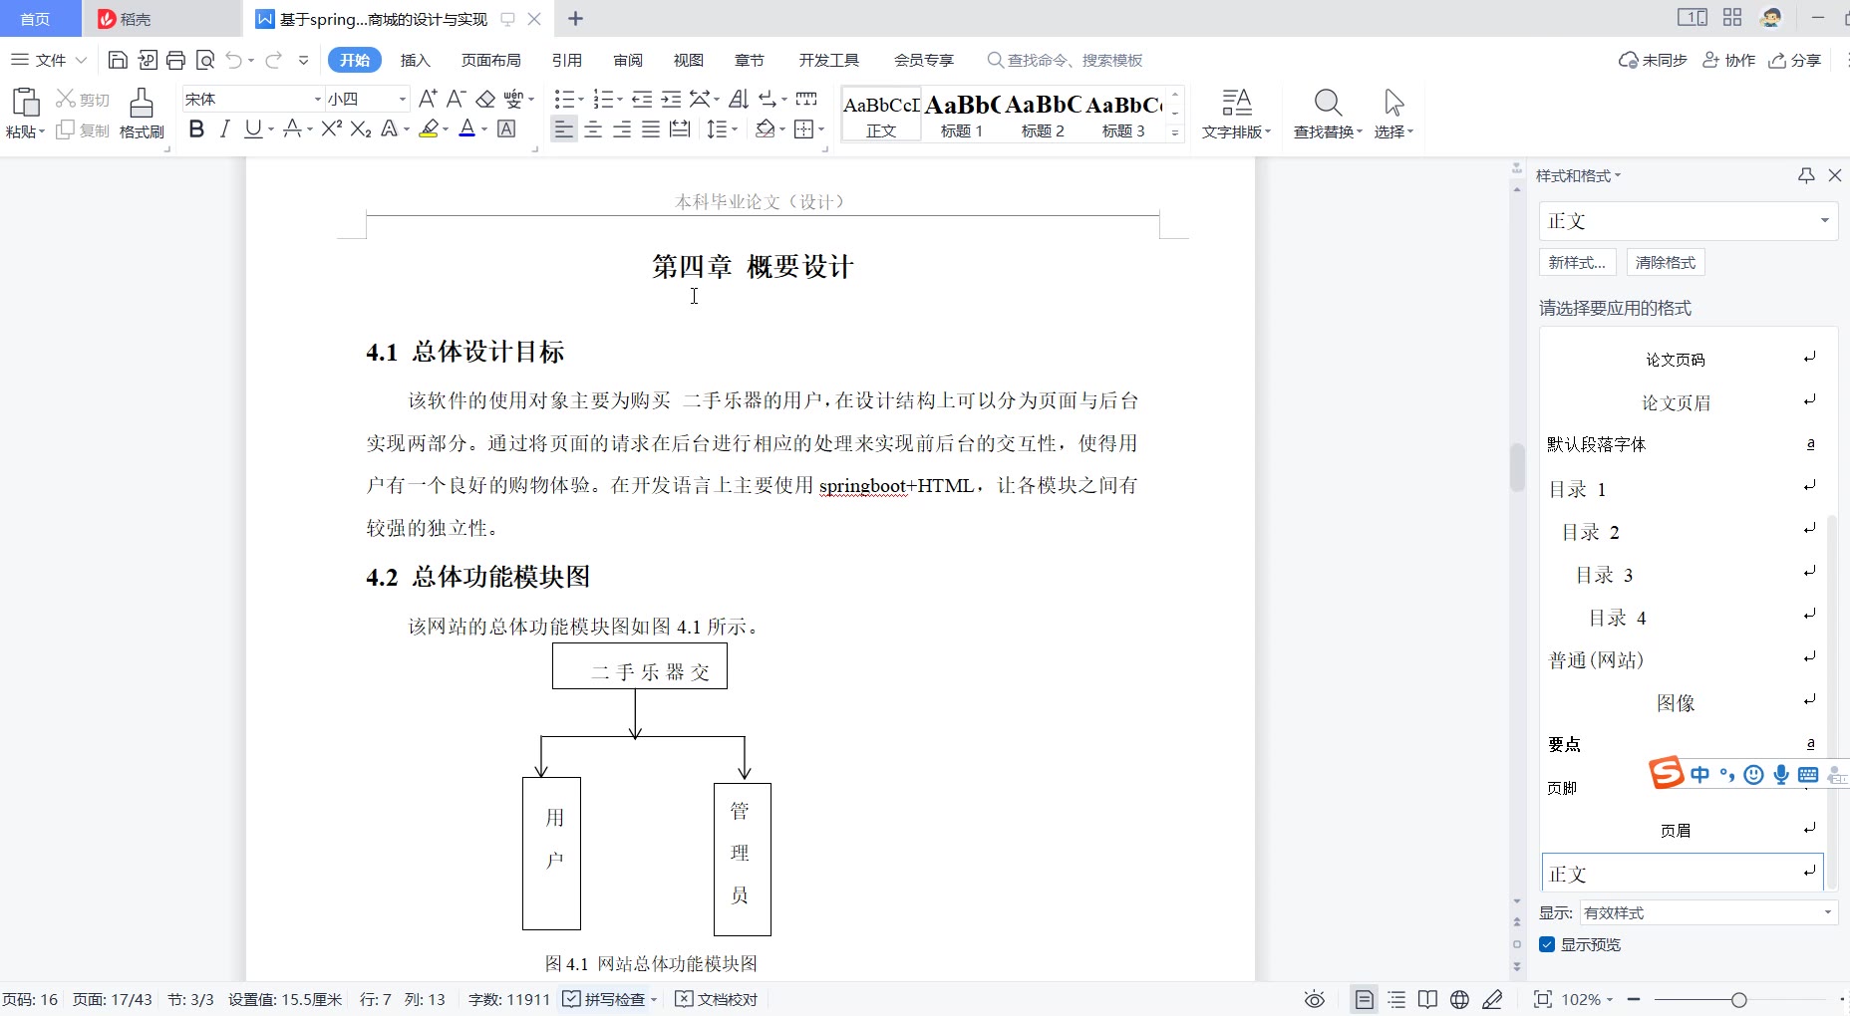
Task: Click Decrease indent icon
Action: 642,99
